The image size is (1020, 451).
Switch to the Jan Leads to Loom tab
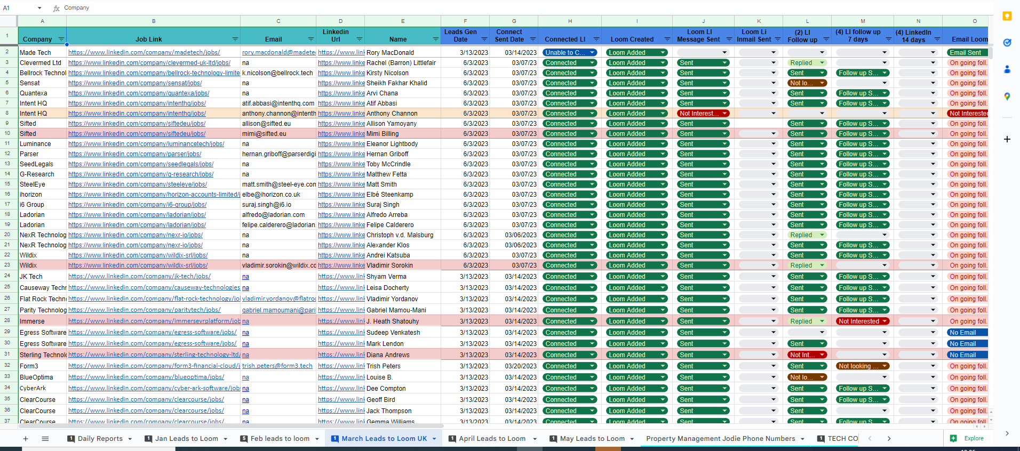pyautogui.click(x=186, y=439)
